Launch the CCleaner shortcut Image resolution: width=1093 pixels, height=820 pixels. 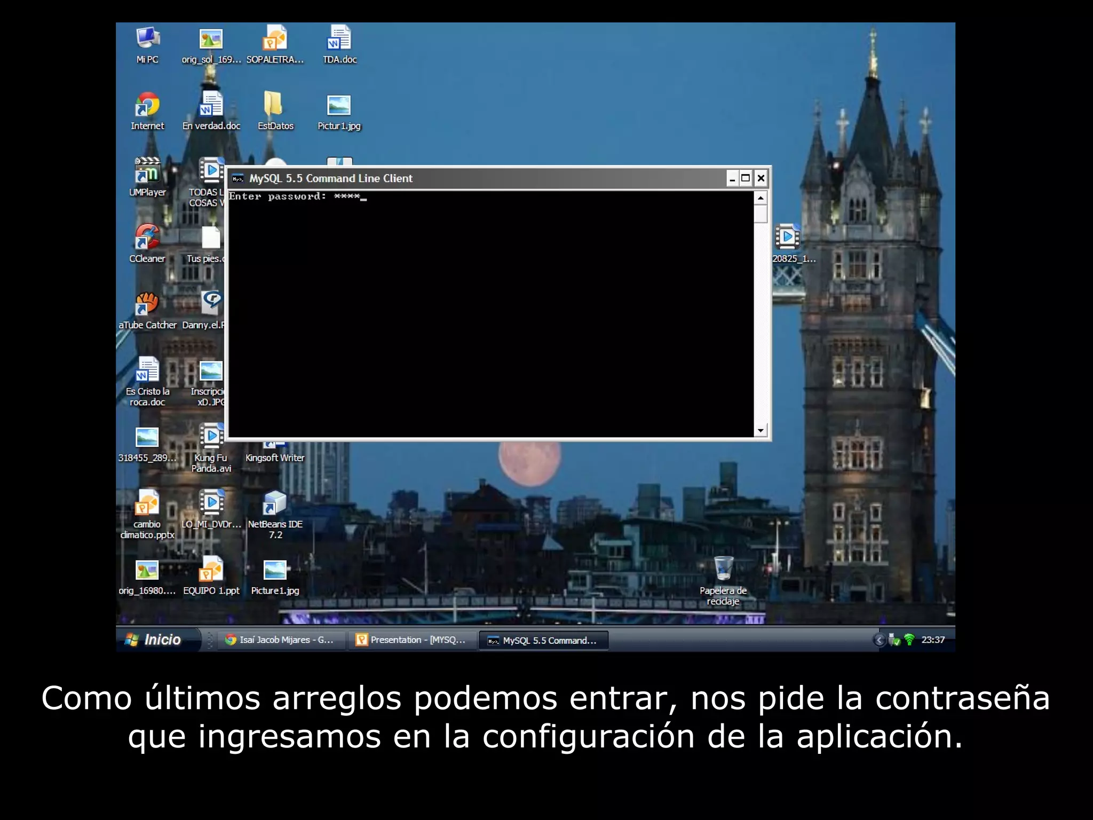(x=147, y=243)
